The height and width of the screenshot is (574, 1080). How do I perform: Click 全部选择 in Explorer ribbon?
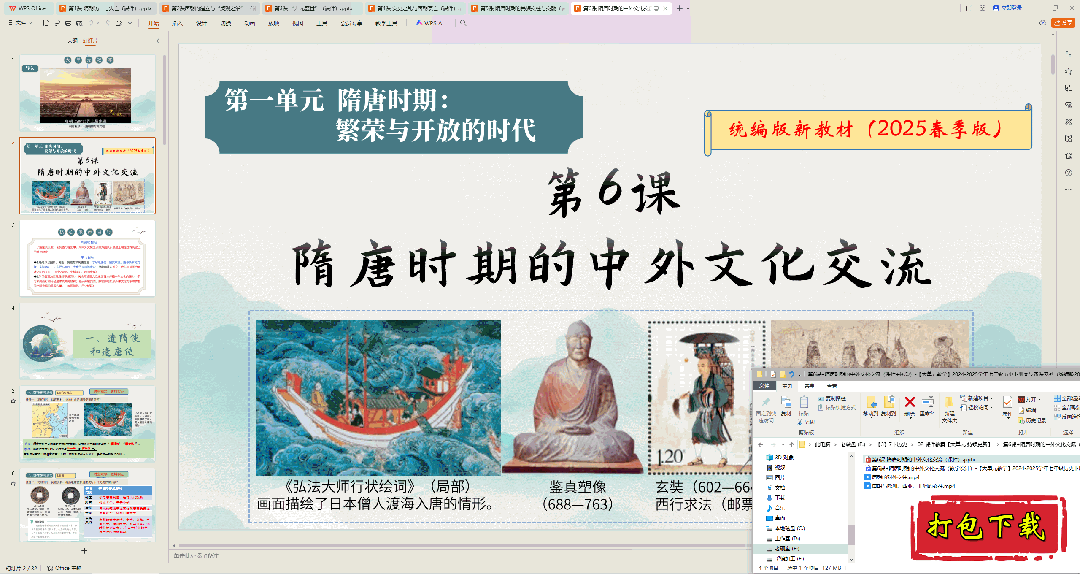point(1066,398)
